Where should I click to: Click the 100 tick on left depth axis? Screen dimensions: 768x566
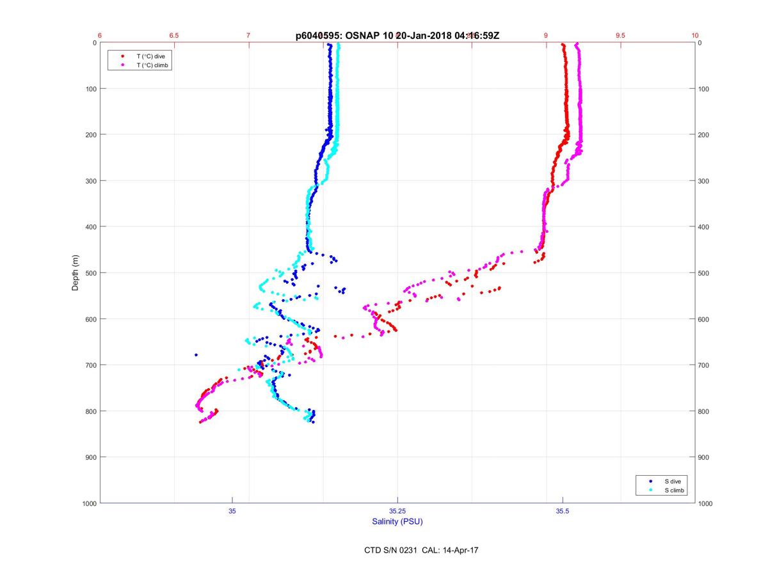[x=90, y=89]
